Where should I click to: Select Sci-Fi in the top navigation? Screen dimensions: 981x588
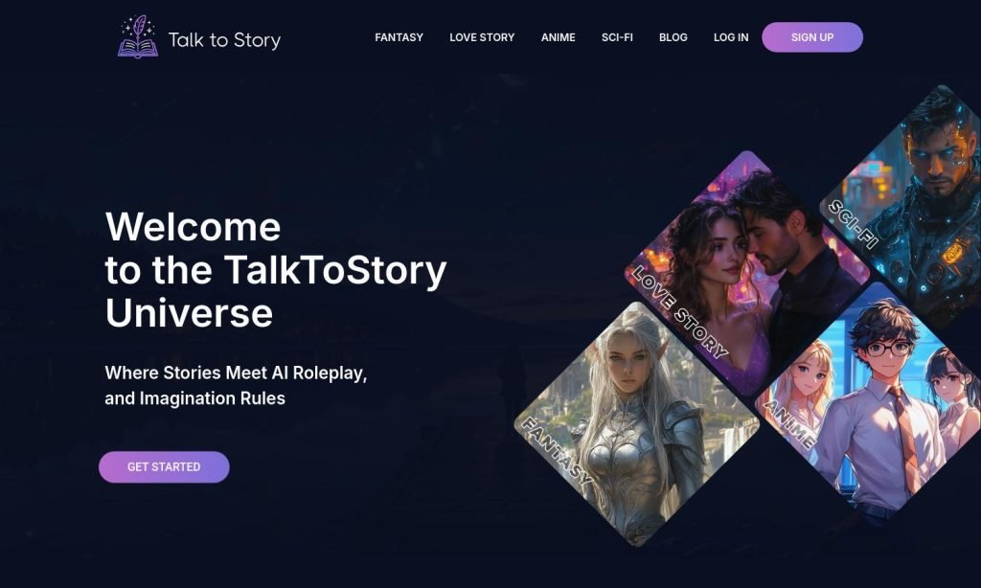[617, 37]
